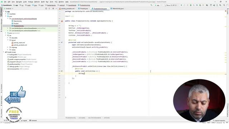Open the Logcat tool window

tap(24, 120)
